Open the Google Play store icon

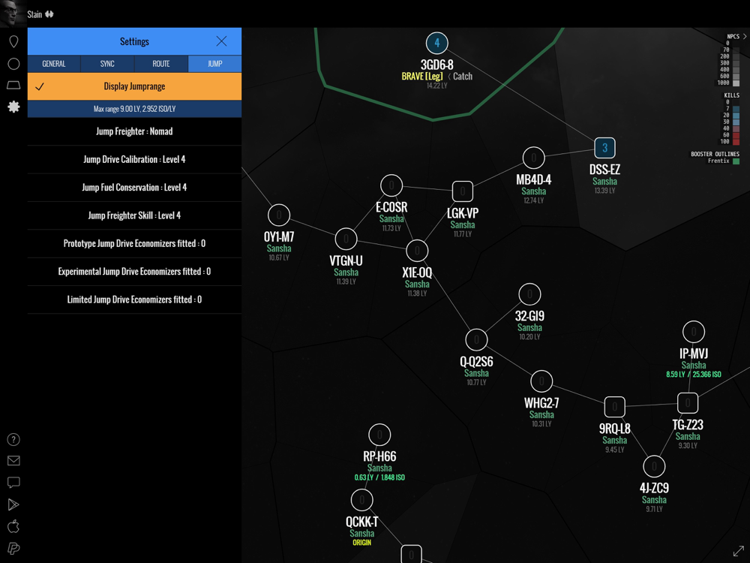13,504
